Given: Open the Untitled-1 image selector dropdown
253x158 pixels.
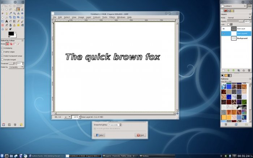Looking at the screenshot, I should [x=233, y=6].
